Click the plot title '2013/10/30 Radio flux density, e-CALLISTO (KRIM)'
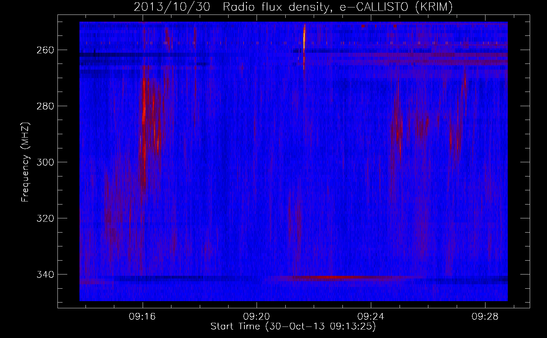The width and height of the screenshot is (547, 338). click(293, 7)
